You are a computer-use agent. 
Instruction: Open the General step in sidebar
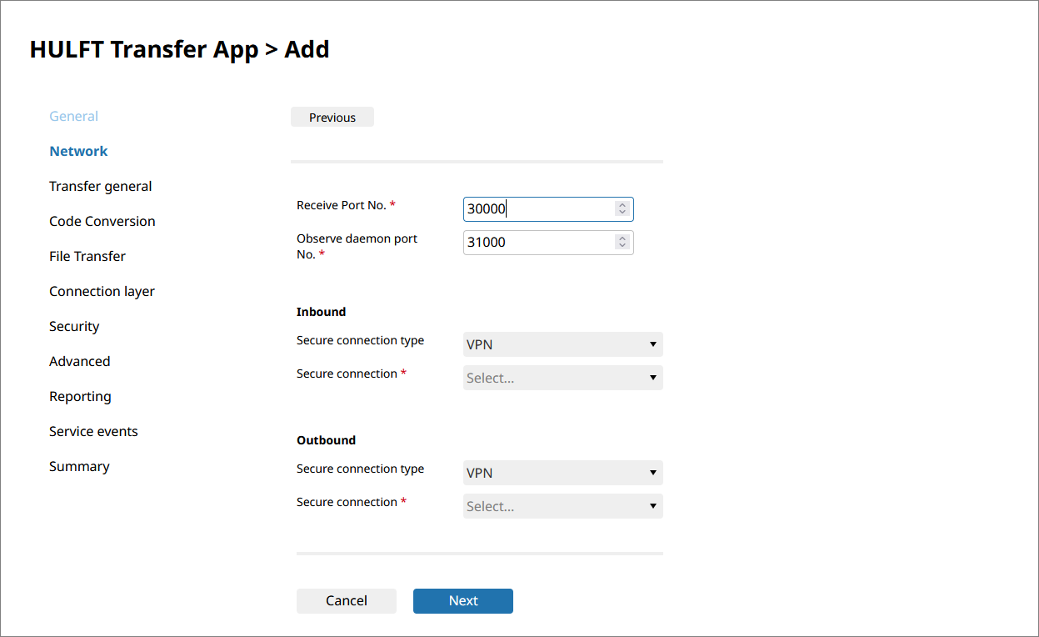[73, 117]
